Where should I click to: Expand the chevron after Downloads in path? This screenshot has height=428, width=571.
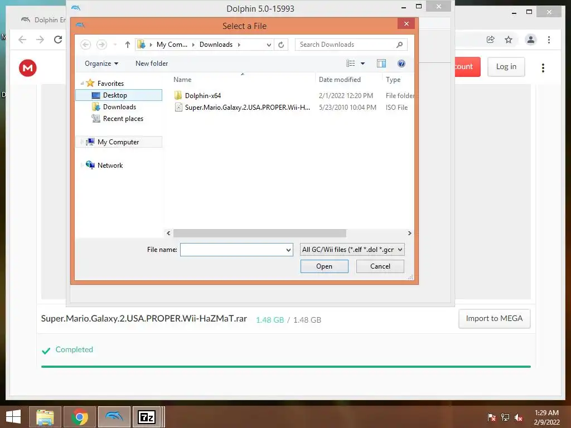[x=239, y=45]
